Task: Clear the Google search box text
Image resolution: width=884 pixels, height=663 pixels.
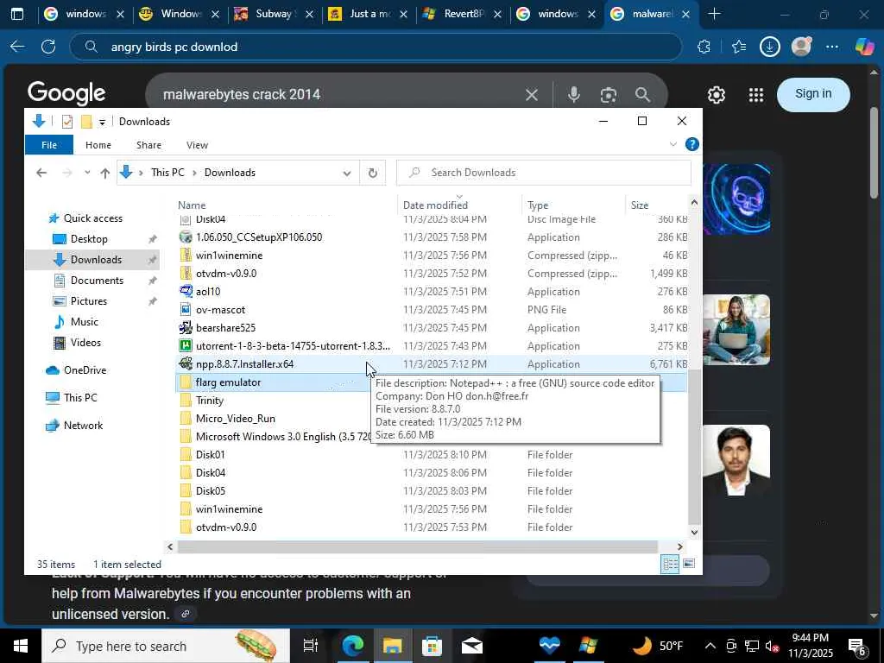Action: 531,95
